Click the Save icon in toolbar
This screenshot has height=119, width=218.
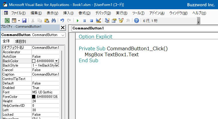point(24,21)
